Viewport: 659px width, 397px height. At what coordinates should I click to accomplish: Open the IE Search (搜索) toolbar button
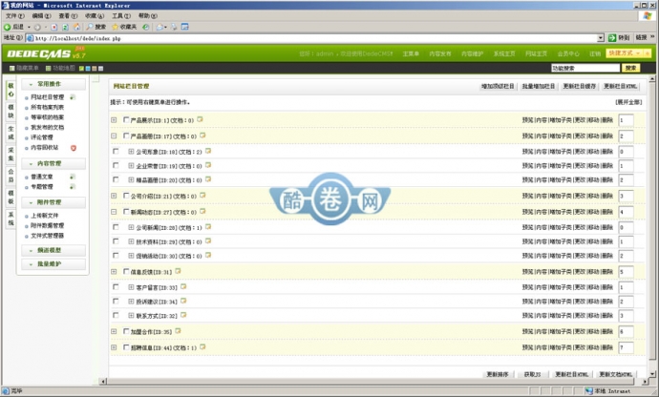[96, 27]
